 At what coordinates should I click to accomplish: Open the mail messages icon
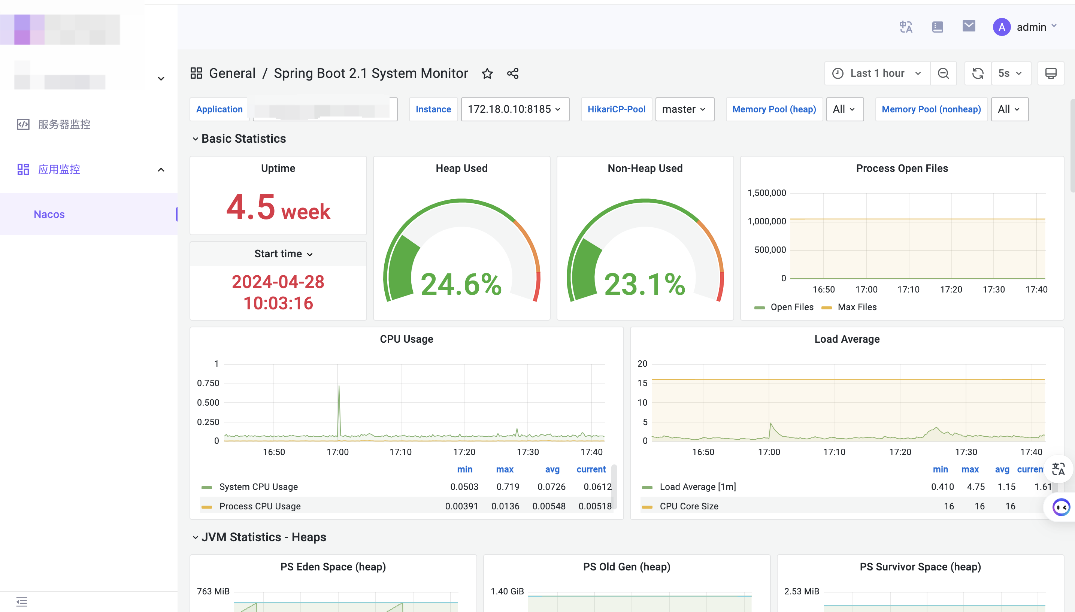pos(969,26)
